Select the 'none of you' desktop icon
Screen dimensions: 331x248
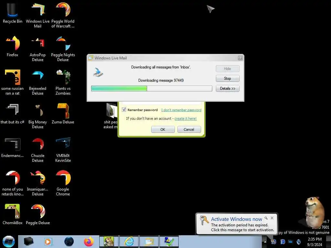click(13, 183)
